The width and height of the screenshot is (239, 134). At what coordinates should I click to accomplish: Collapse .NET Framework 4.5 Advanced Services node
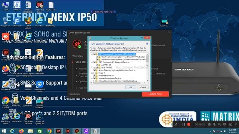pyautogui.click(x=92, y=62)
